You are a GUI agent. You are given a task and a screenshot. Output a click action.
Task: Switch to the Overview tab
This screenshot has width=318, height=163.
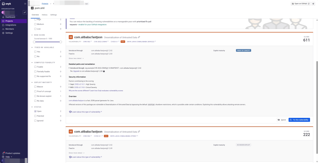(x=35, y=15)
